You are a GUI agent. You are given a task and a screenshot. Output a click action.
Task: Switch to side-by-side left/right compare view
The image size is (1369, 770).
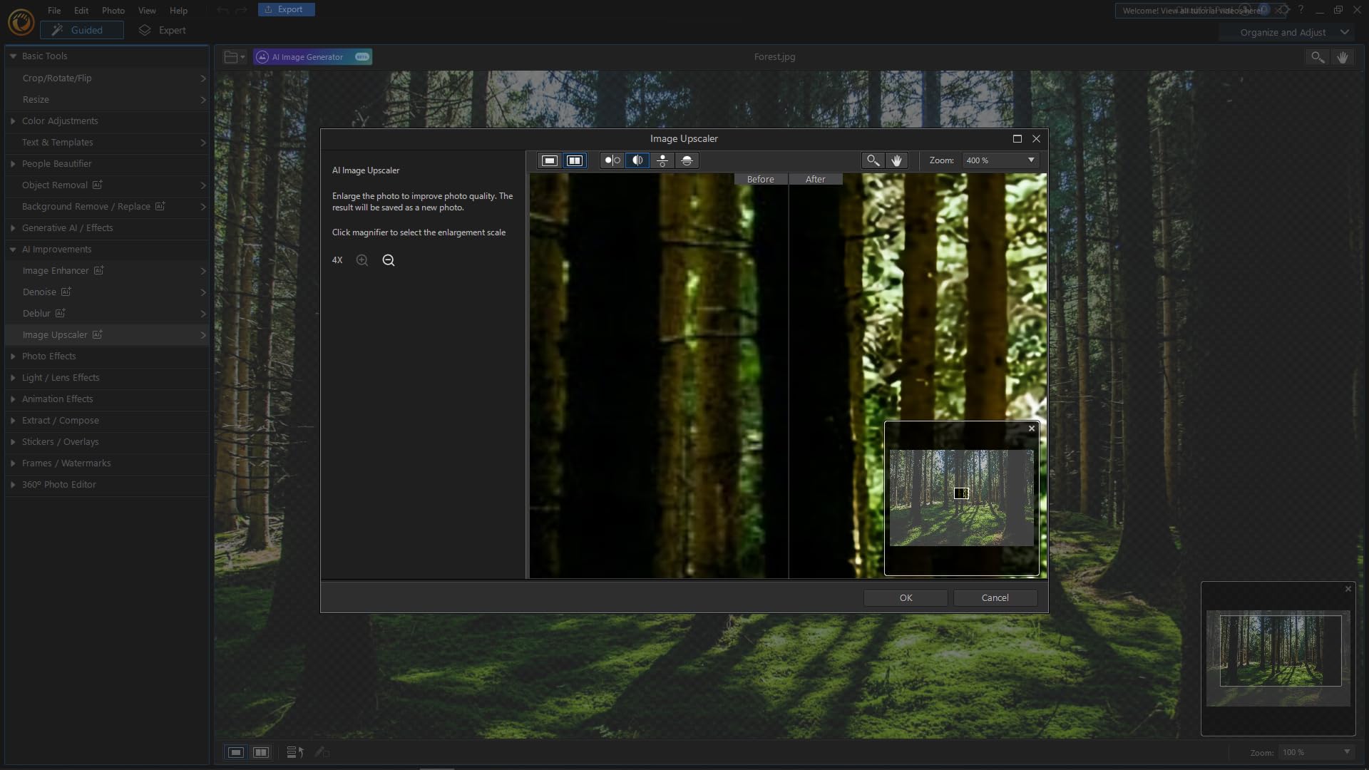click(x=612, y=160)
